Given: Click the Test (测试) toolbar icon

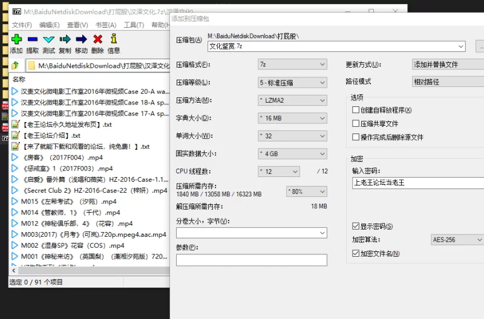Looking at the screenshot, I should coord(49,40).
